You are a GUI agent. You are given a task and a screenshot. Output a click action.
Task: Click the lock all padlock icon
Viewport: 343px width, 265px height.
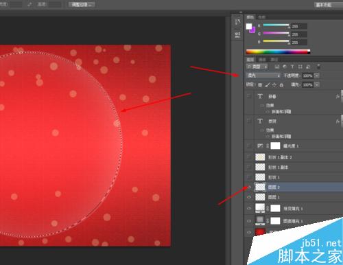281,85
